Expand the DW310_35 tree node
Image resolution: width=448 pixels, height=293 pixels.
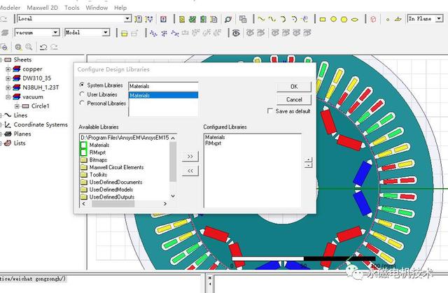click(8, 79)
